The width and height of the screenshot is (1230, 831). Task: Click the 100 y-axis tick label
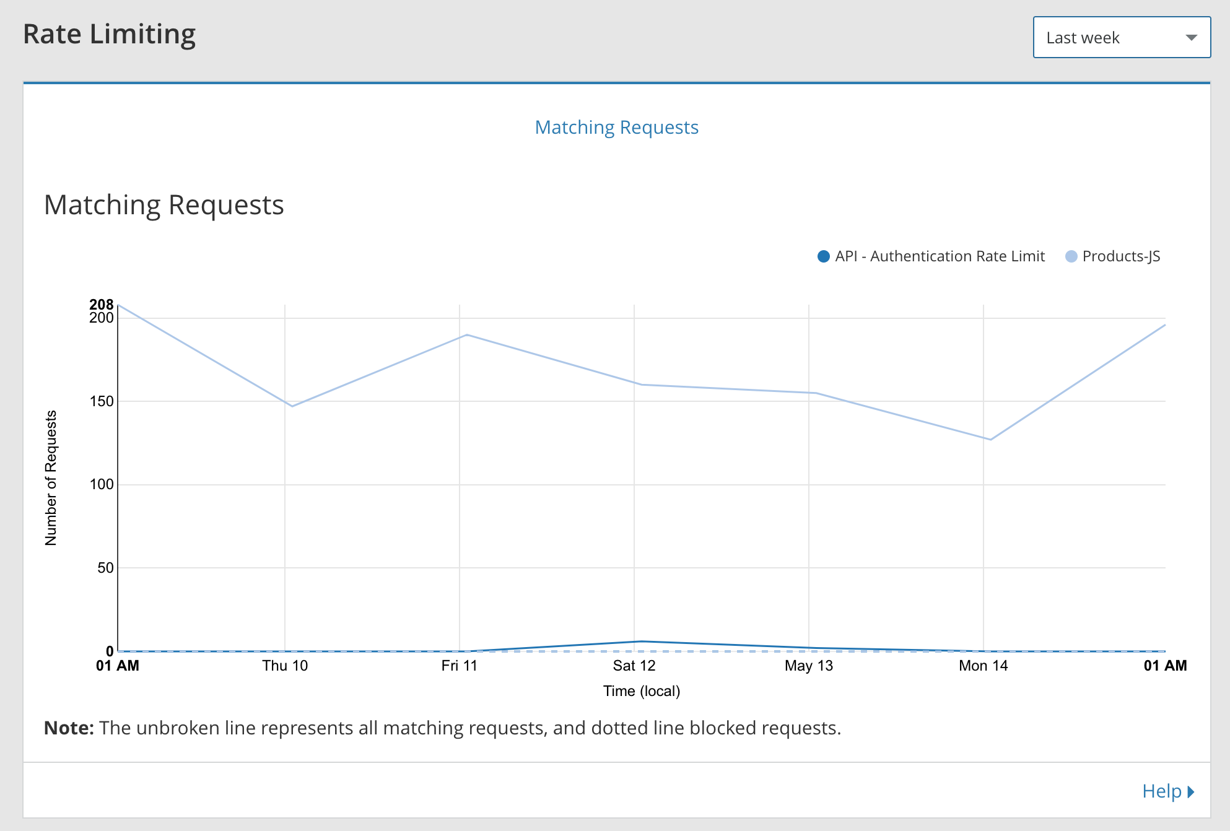(102, 484)
